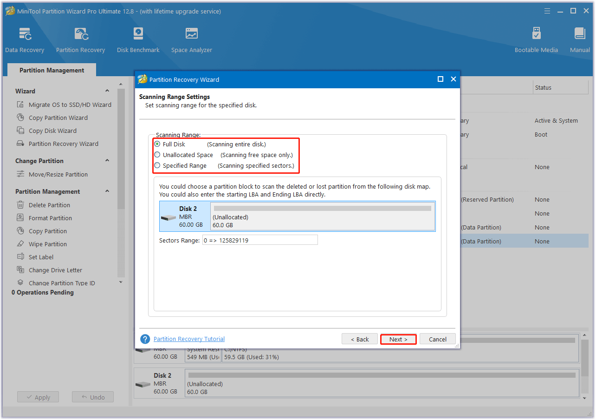Select the Specified Range option
The image size is (596, 420).
(157, 165)
